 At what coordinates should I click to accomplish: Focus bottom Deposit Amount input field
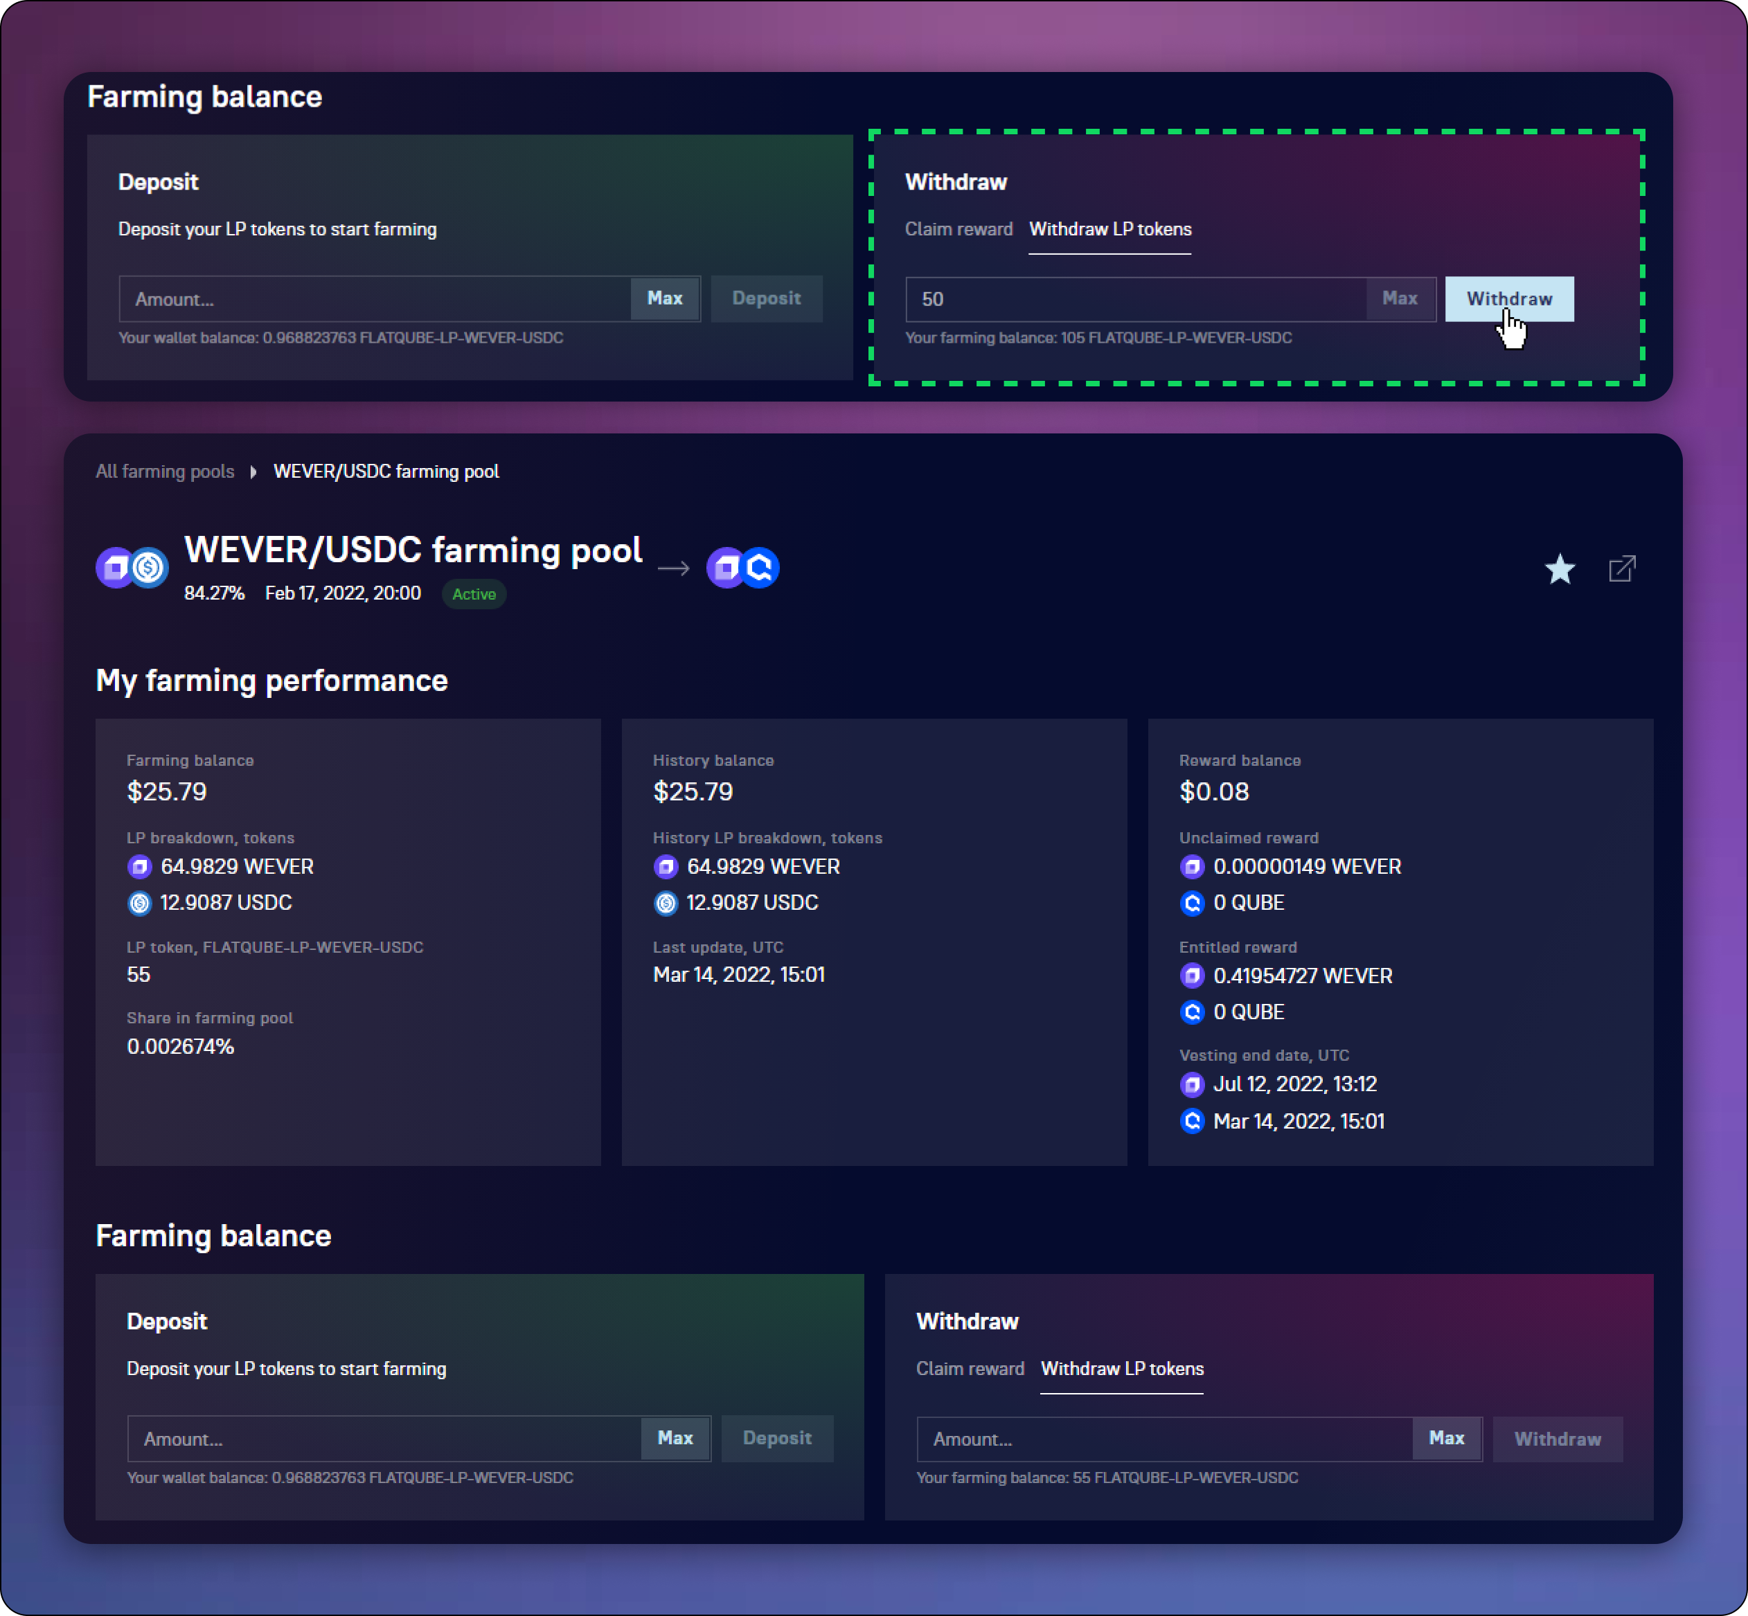coord(385,1439)
